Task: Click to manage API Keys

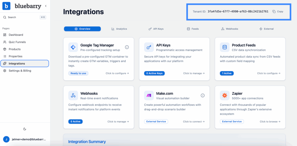Action: tap(194, 73)
